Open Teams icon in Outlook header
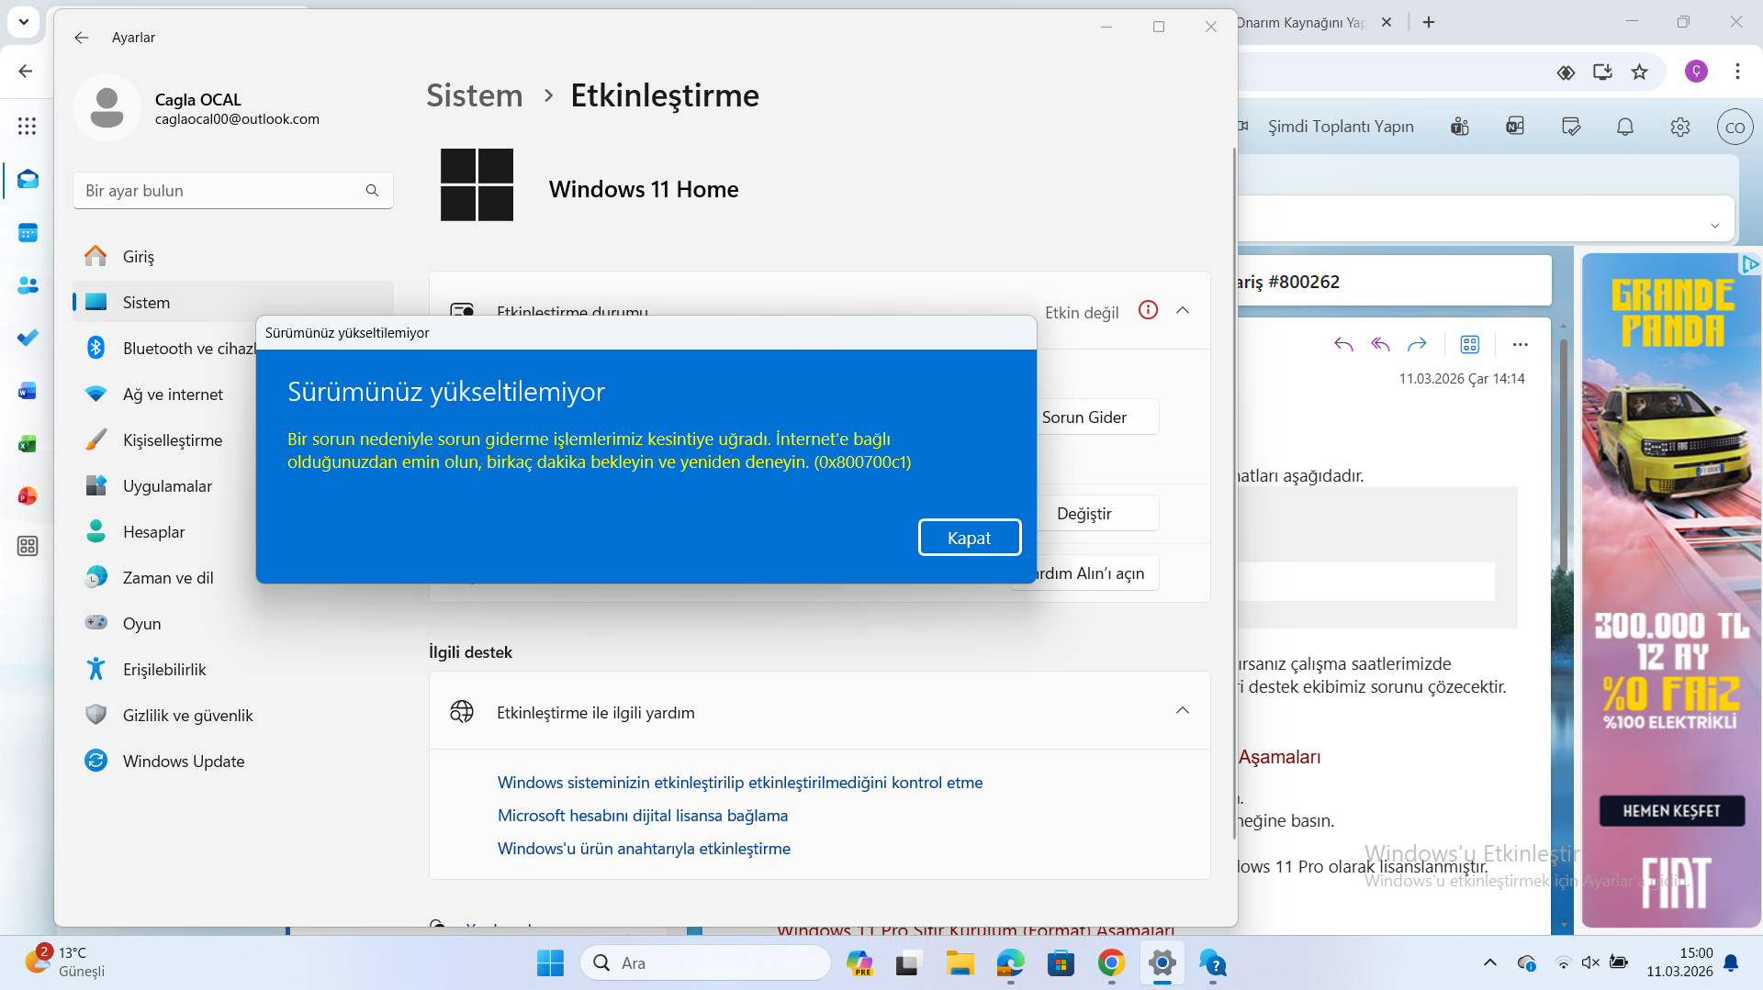 [1460, 127]
